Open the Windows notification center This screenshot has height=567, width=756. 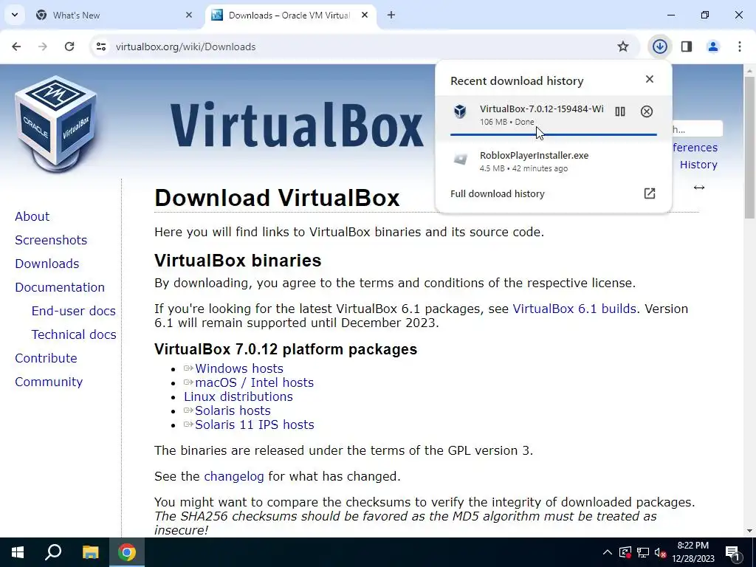[x=733, y=552]
